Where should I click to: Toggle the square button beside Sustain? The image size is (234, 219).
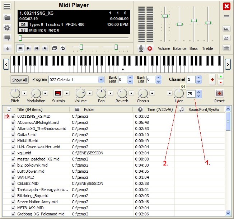click(x=67, y=93)
